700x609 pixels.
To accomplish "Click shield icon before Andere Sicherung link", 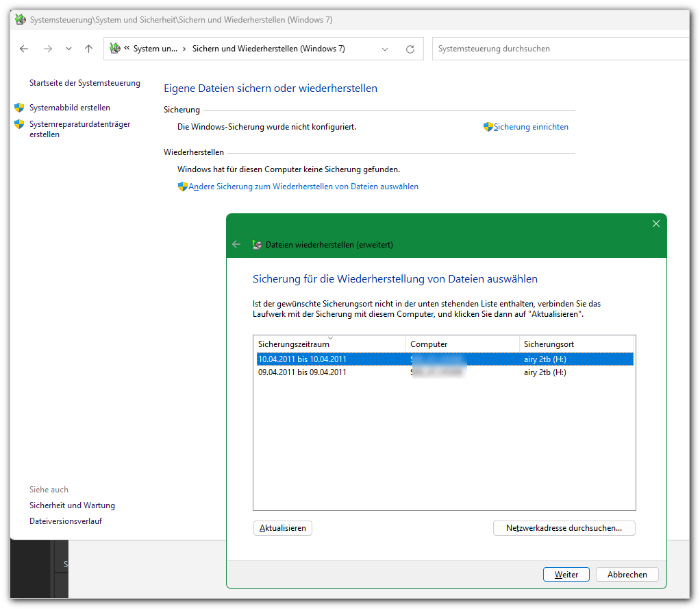I will [183, 187].
